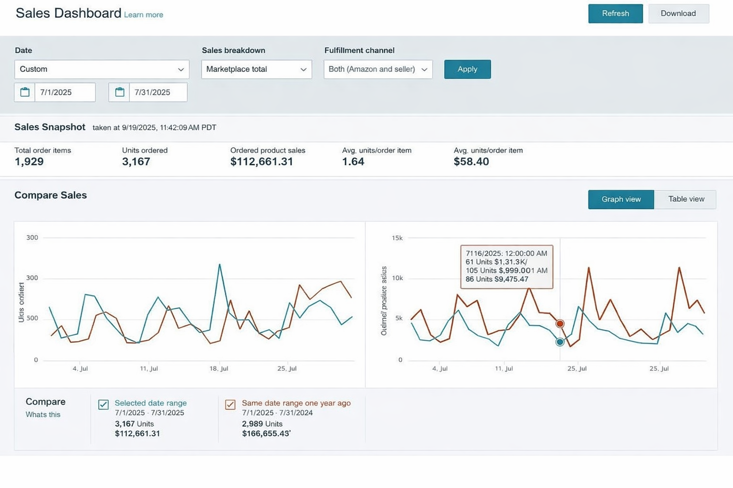Expand the Fulfillment channel dropdown
Viewport: 733px width, 488px height.
click(x=378, y=70)
